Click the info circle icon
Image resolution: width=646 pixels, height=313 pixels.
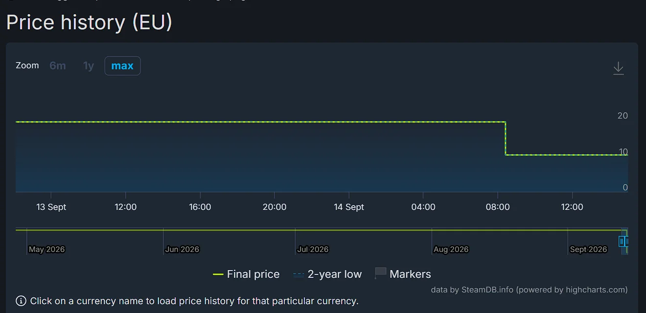pos(21,301)
